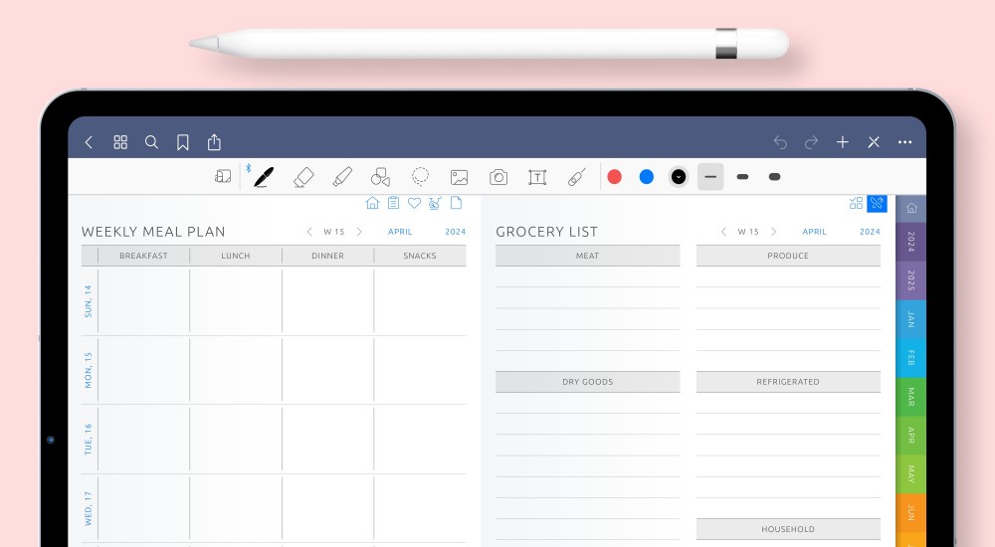Image resolution: width=995 pixels, height=547 pixels.
Task: Select the Eraser tool
Action: (303, 177)
